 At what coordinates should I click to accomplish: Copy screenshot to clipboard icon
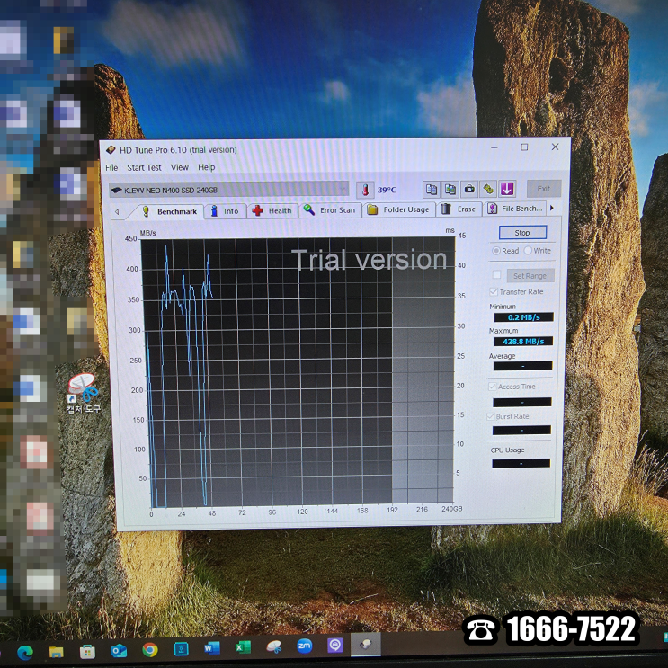pyautogui.click(x=450, y=189)
